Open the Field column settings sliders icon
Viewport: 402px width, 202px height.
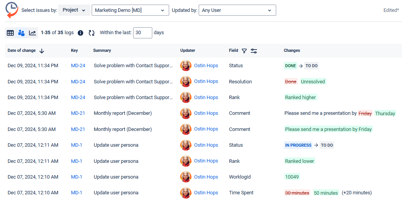254,51
